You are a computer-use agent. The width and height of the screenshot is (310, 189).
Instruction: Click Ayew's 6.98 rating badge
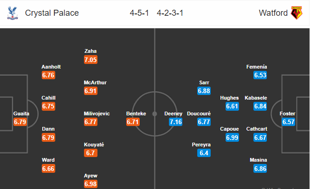pos(91,184)
